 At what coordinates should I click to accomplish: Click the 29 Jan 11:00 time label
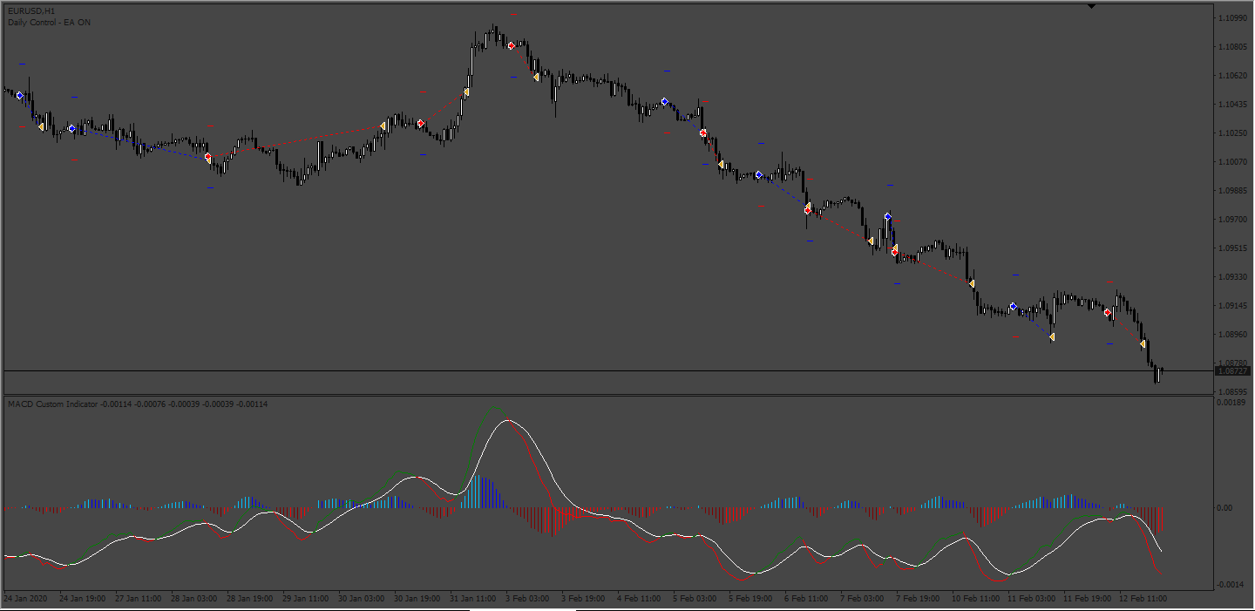[306, 600]
